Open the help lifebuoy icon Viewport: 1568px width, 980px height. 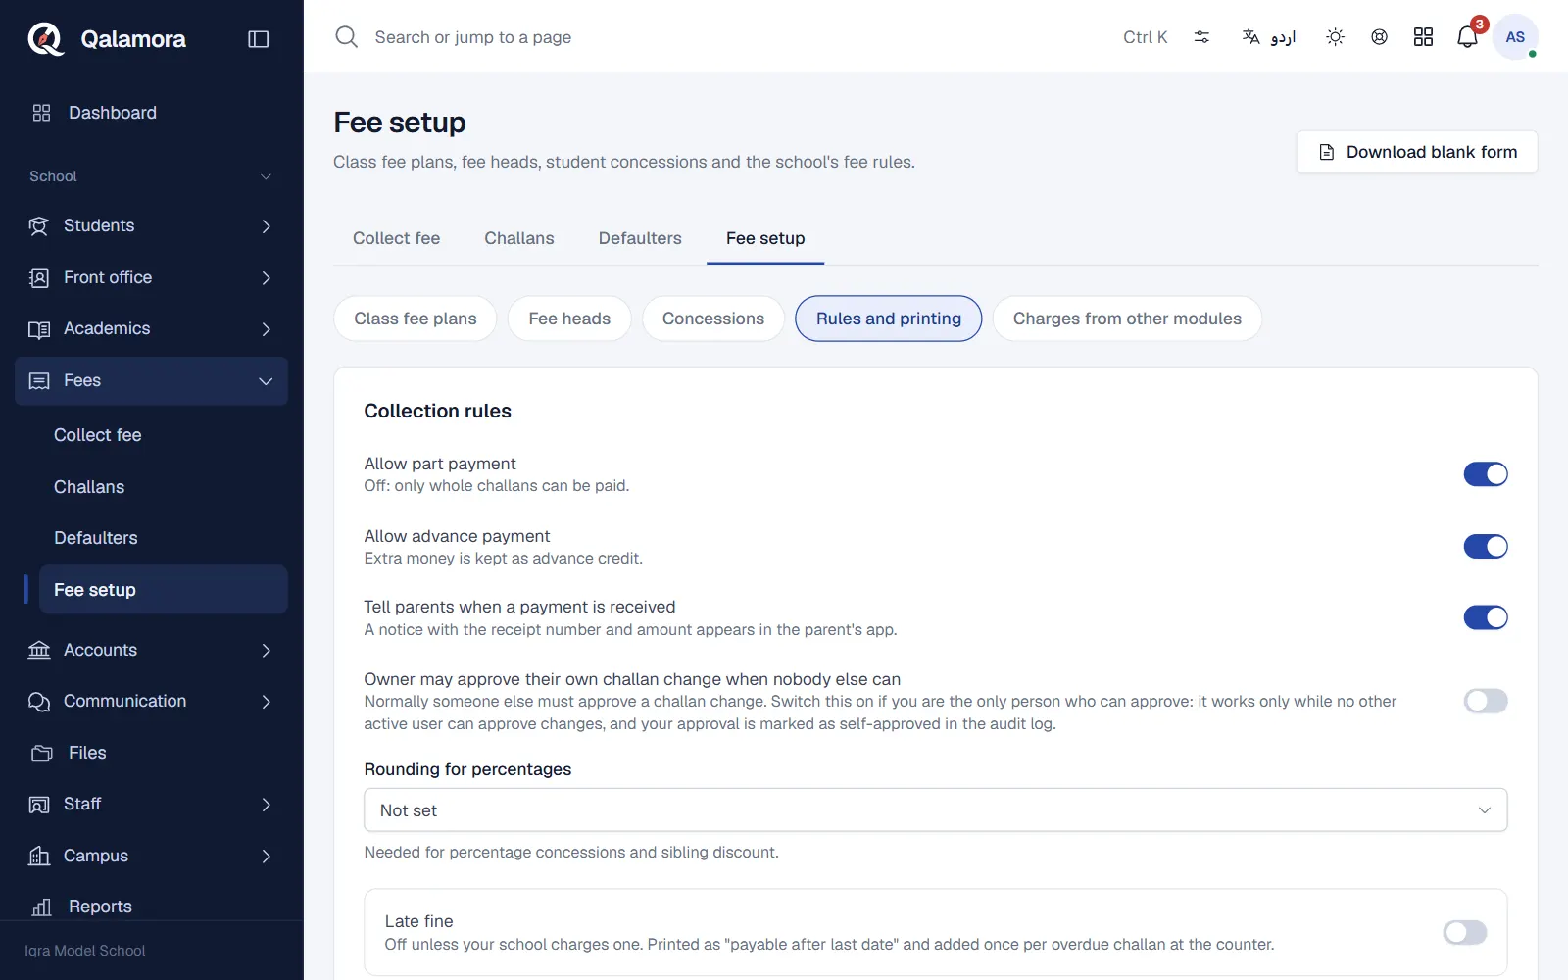[x=1379, y=37]
